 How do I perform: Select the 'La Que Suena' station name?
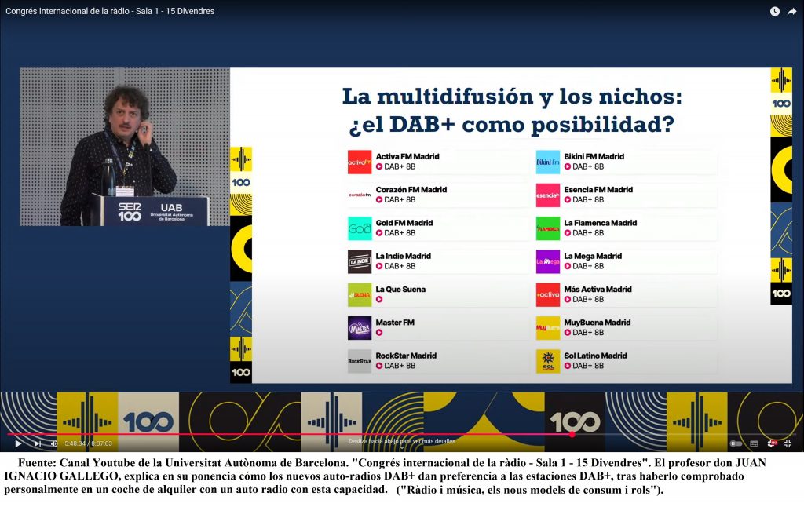[400, 289]
